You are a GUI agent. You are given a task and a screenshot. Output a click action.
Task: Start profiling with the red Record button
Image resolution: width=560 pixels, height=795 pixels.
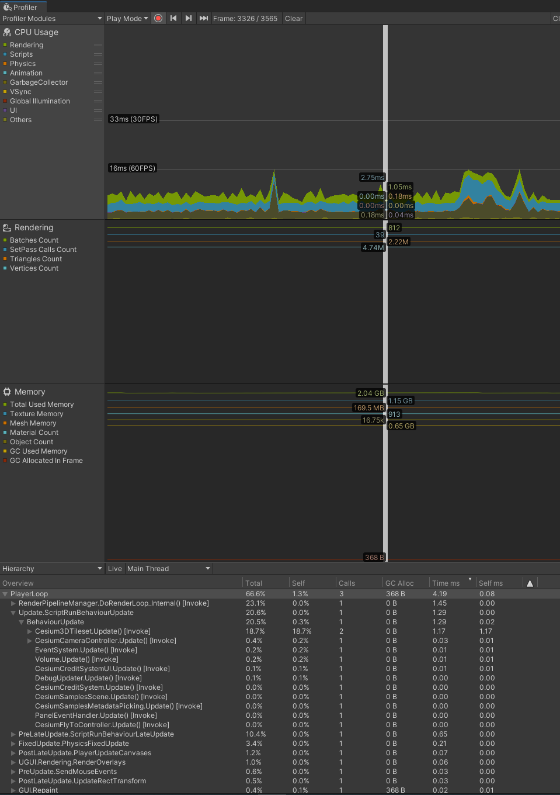[x=158, y=18]
